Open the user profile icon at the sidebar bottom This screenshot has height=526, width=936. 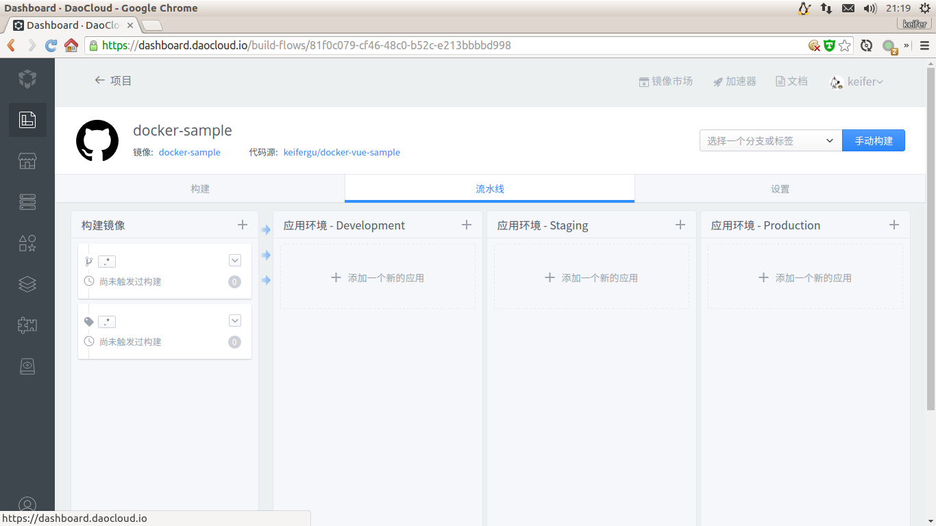pyautogui.click(x=27, y=505)
